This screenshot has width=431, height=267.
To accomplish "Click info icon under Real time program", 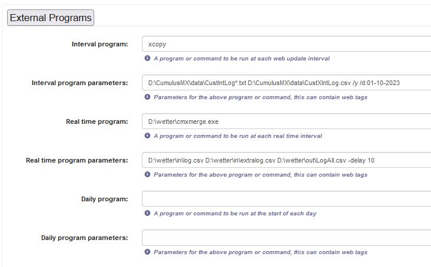I will [x=147, y=136].
